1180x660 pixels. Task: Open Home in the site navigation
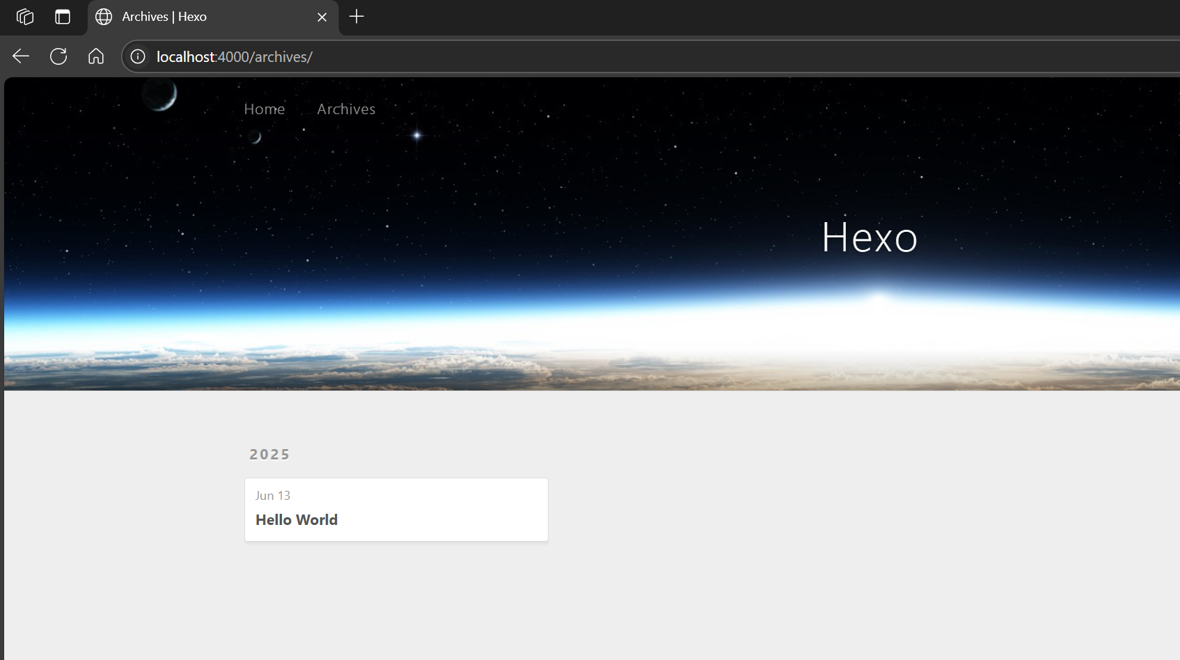[264, 109]
